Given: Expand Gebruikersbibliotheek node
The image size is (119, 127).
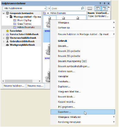Looking at the screenshot, I should (x=4, y=41).
